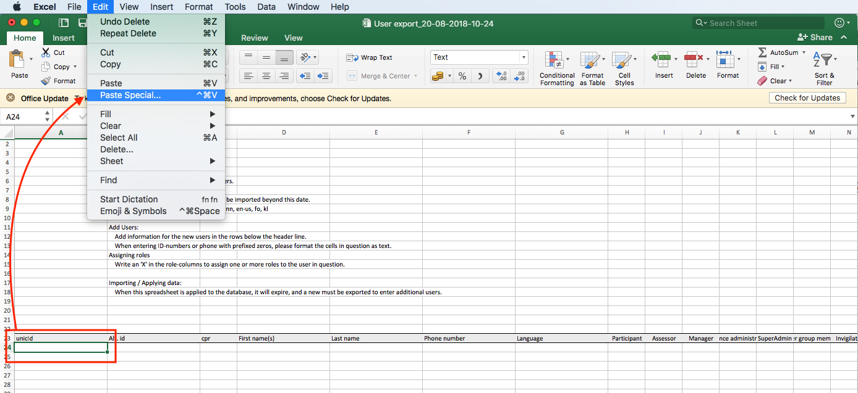The height and width of the screenshot is (393, 858).
Task: Expand the Copy dropdown arrow
Action: coord(75,67)
